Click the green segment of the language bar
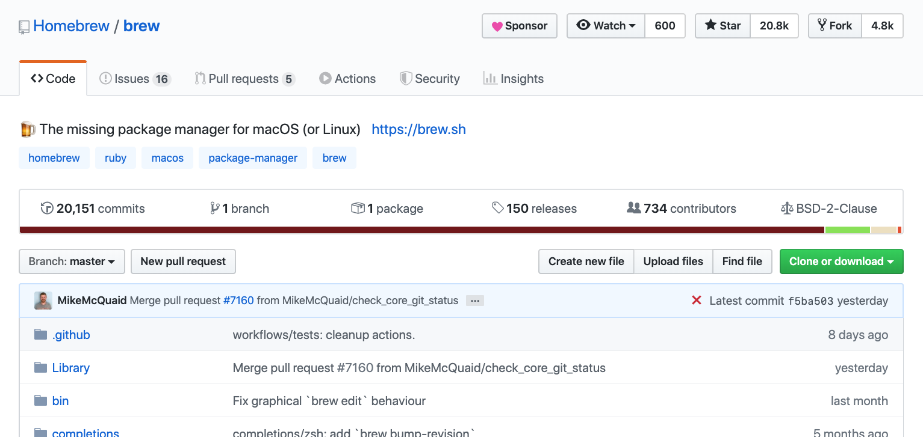 [848, 230]
